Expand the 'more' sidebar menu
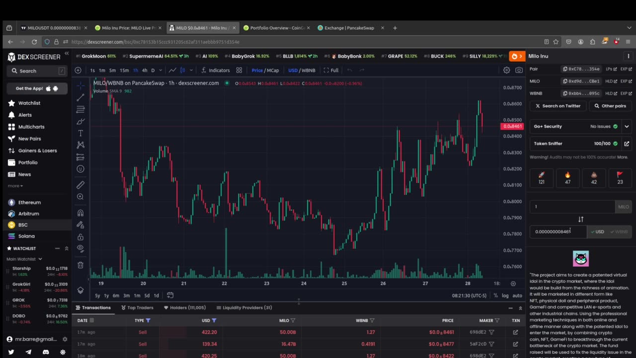 click(15, 186)
